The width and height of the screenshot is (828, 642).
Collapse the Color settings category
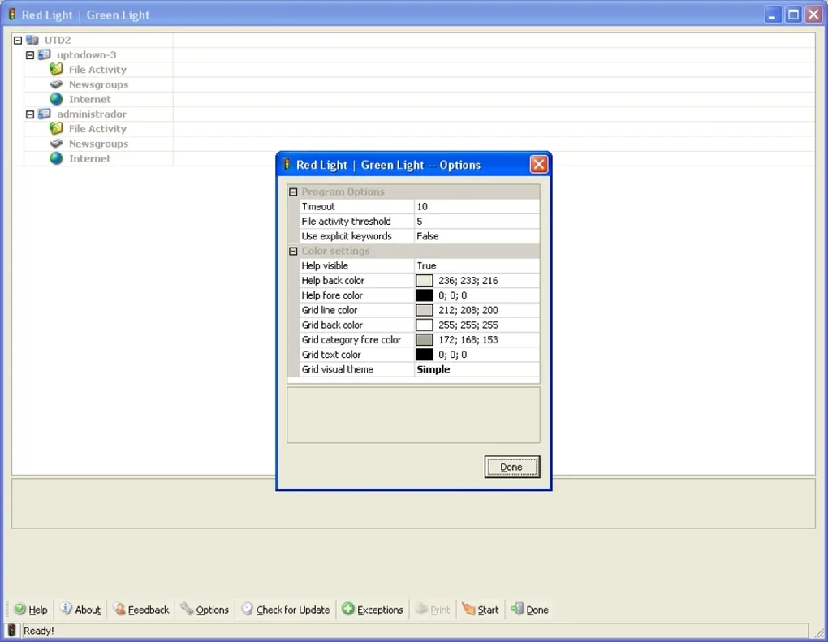pos(293,251)
